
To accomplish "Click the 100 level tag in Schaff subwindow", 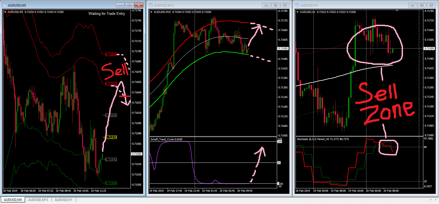I will click(280, 142).
